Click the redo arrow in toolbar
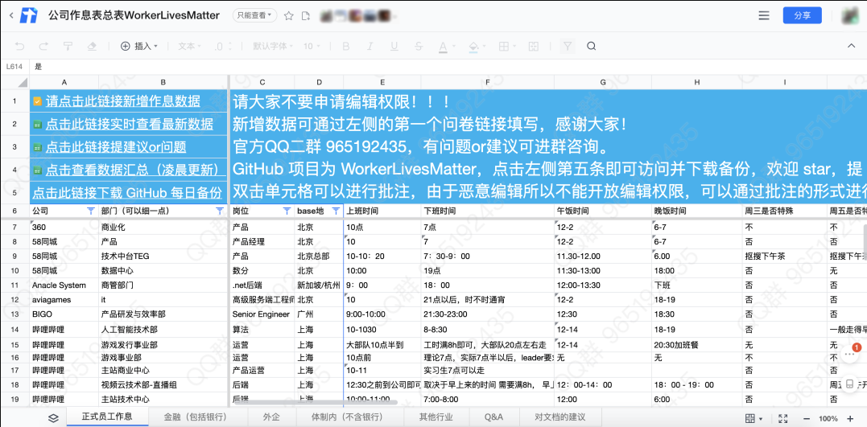 click(x=43, y=46)
